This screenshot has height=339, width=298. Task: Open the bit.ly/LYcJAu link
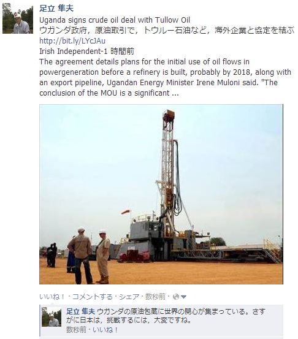point(72,40)
